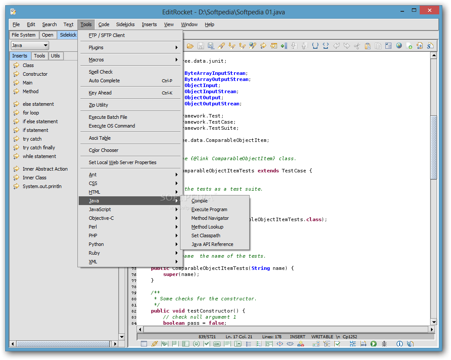Click the Go To arrow toolbar icon
The width and height of the screenshot is (451, 360).
pos(263,46)
